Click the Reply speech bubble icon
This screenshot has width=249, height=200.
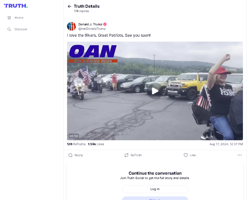coord(70,155)
